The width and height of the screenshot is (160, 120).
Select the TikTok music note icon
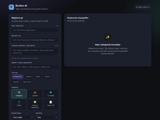point(19,102)
